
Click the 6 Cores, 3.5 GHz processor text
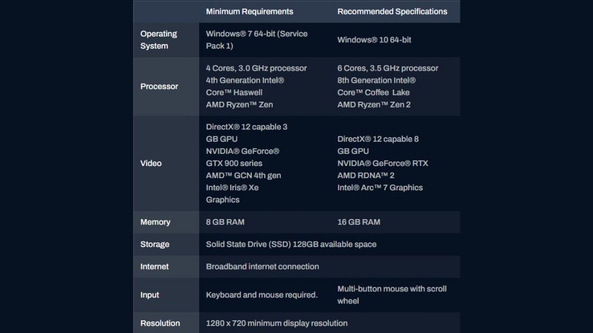click(388, 68)
